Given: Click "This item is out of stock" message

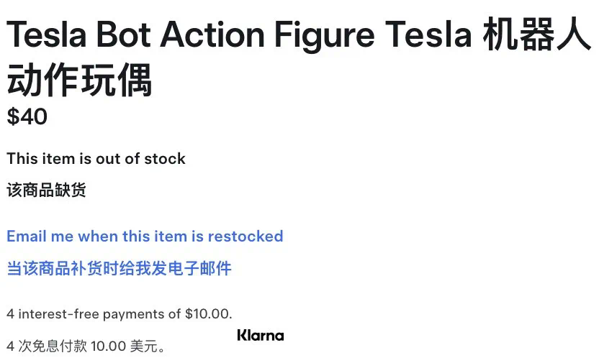Looking at the screenshot, I should point(96,159).
